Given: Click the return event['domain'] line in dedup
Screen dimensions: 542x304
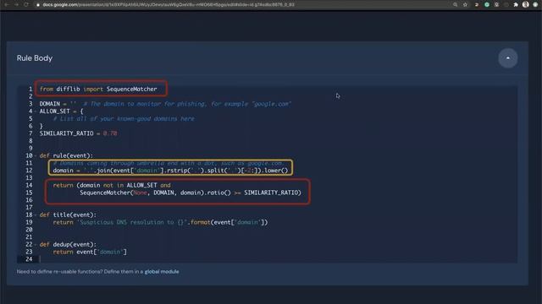Looking at the screenshot, I should (x=90, y=252).
